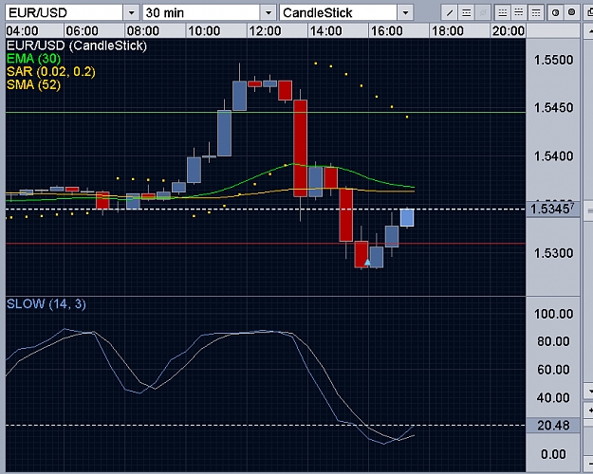Screen dimensions: 593x474
Task: Click the 20:00 time axis label
Action: [509, 30]
